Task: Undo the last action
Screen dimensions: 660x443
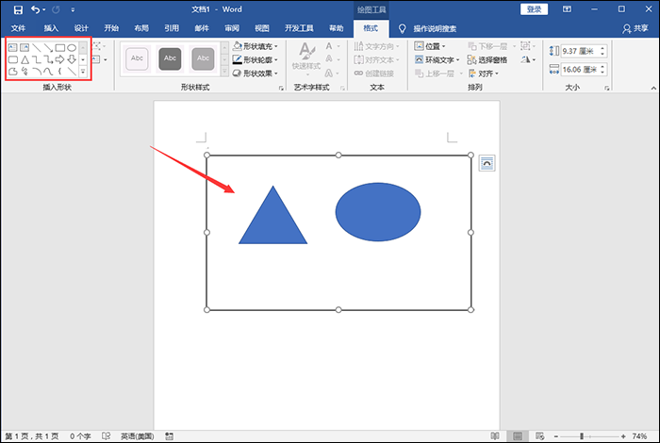Action: pos(36,9)
